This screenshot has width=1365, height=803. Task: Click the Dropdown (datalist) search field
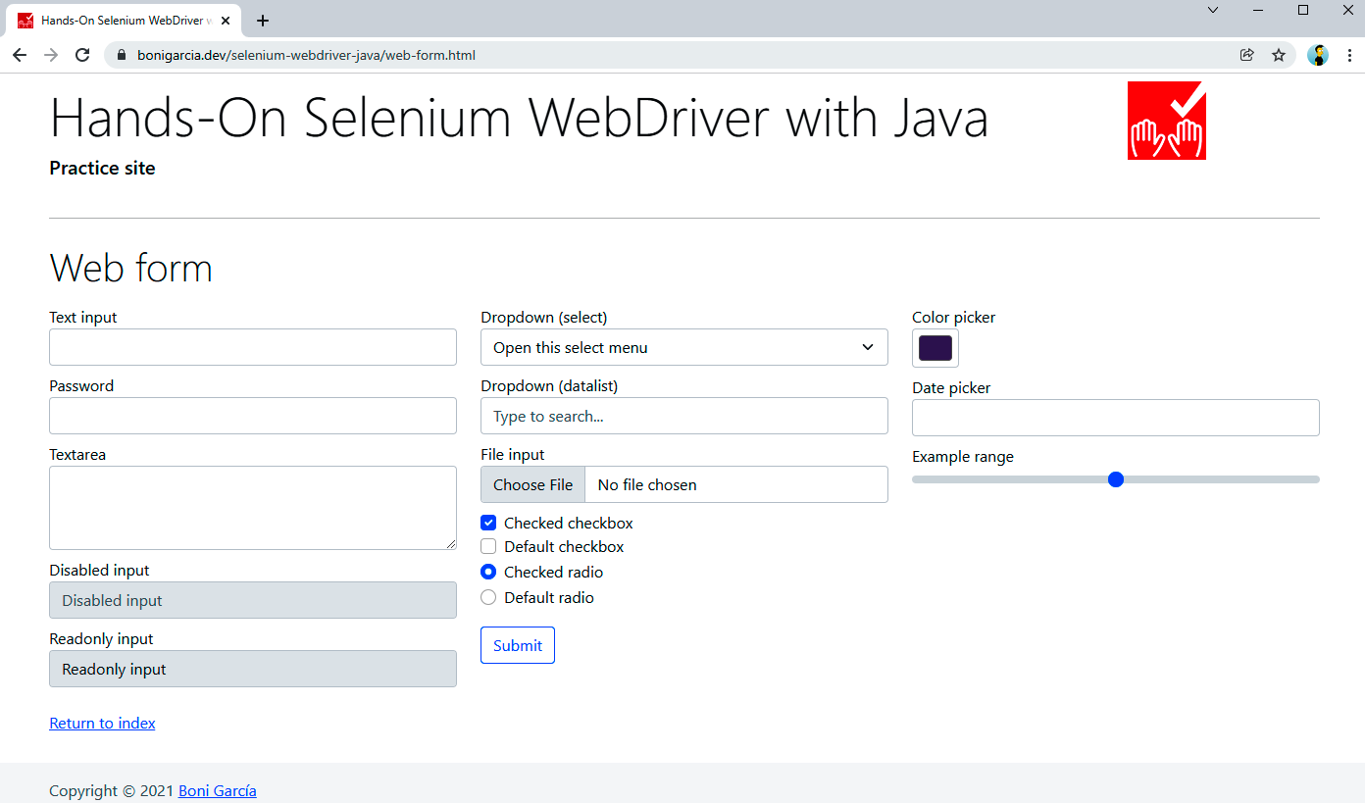tap(683, 416)
